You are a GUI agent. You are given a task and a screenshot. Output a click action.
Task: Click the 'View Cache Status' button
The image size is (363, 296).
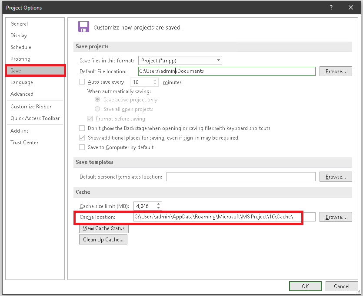click(103, 228)
